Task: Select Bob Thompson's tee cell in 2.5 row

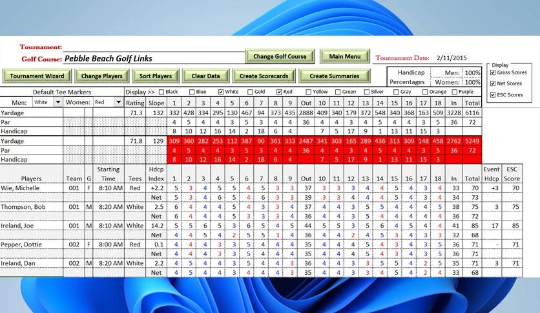Action: click(135, 207)
